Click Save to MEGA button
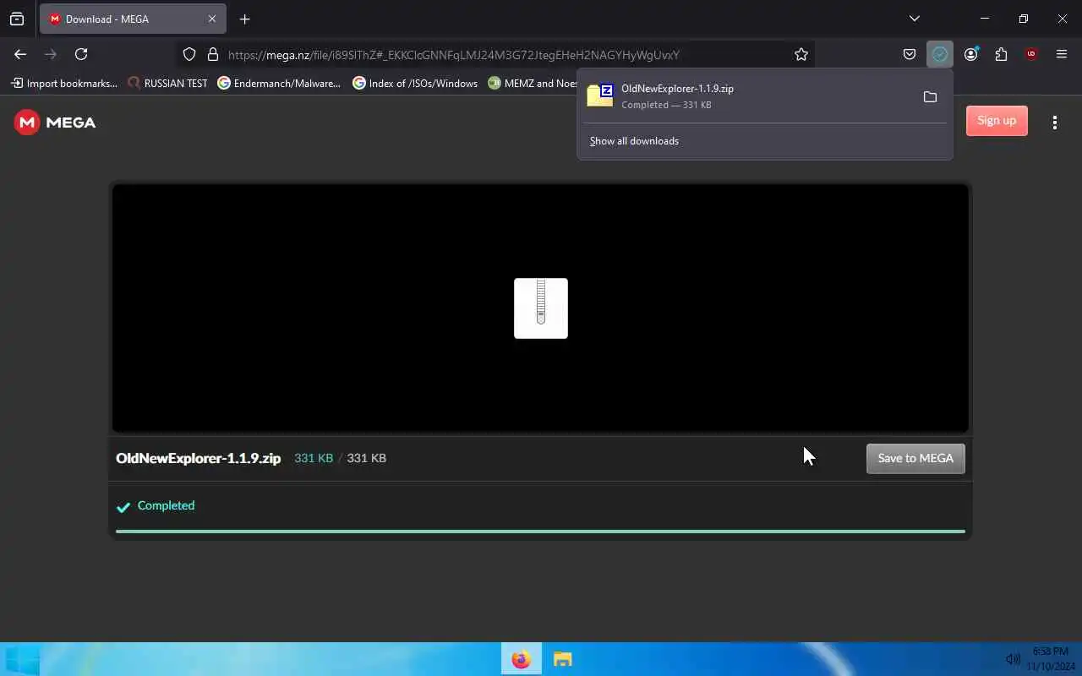1082x676 pixels. click(915, 458)
